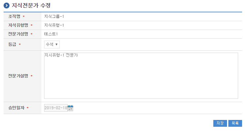Select the 지식그룹-1 organization value

56,16
